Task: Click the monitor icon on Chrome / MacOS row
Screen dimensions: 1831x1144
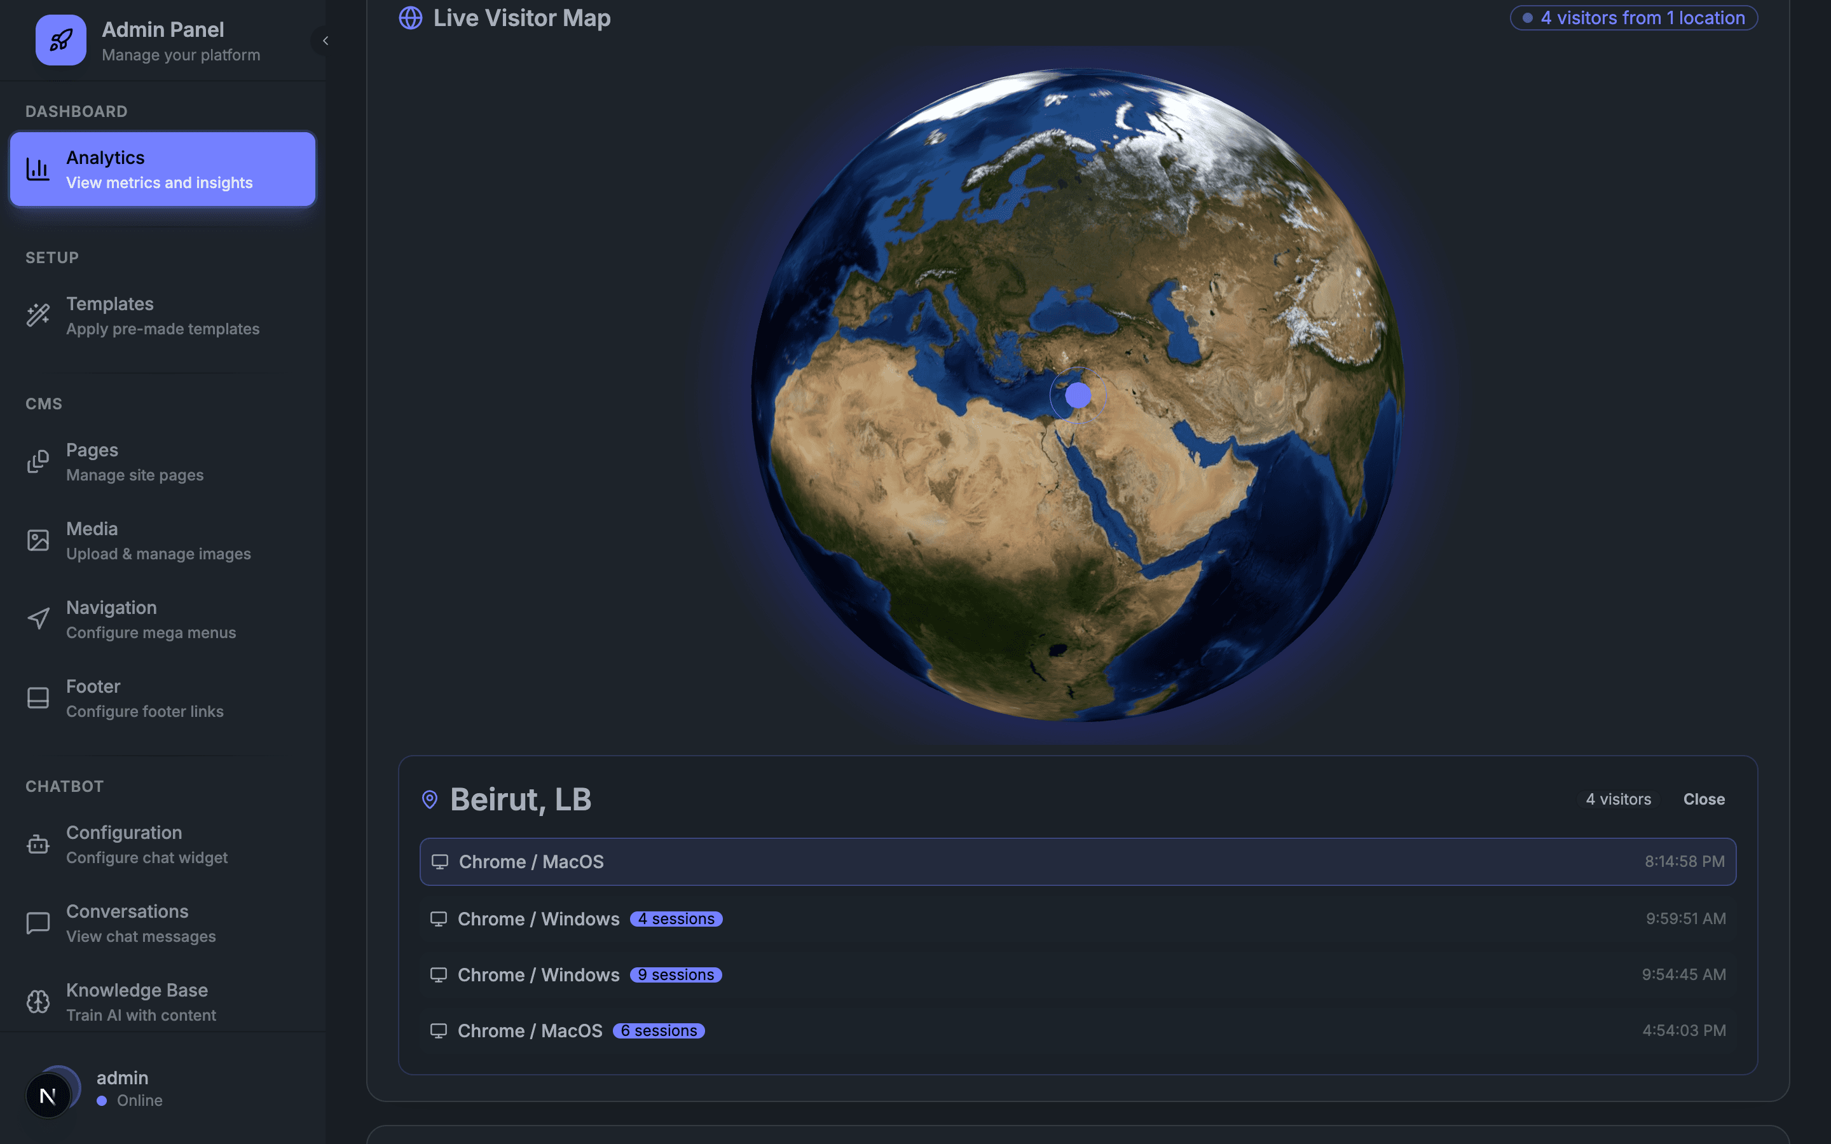Action: tap(439, 861)
